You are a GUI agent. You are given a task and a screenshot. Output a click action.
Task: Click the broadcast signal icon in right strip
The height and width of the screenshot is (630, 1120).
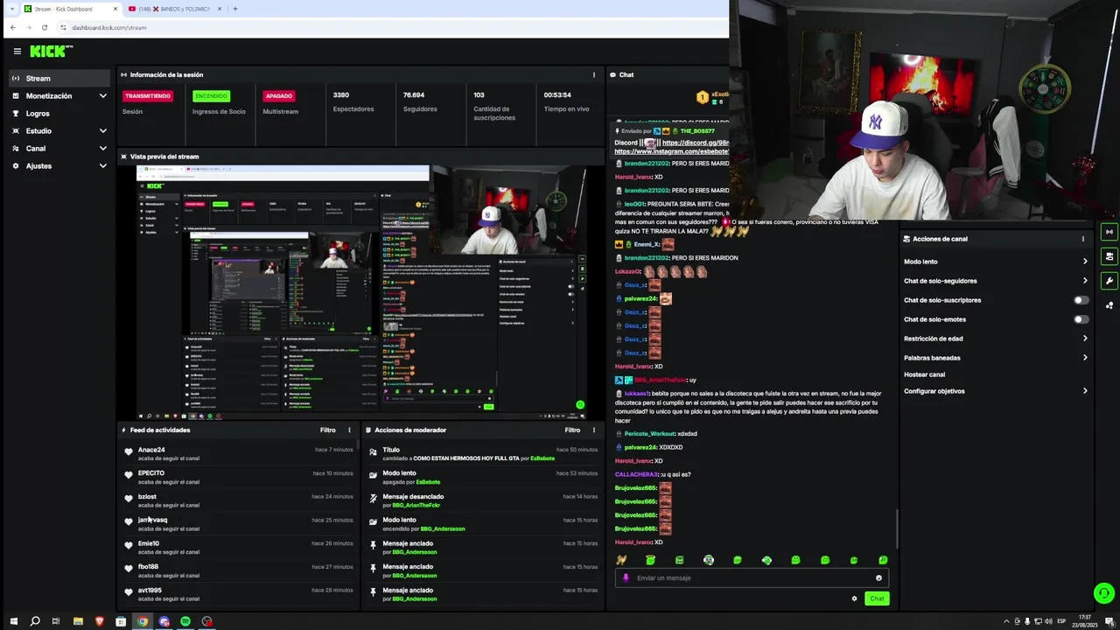click(1109, 232)
